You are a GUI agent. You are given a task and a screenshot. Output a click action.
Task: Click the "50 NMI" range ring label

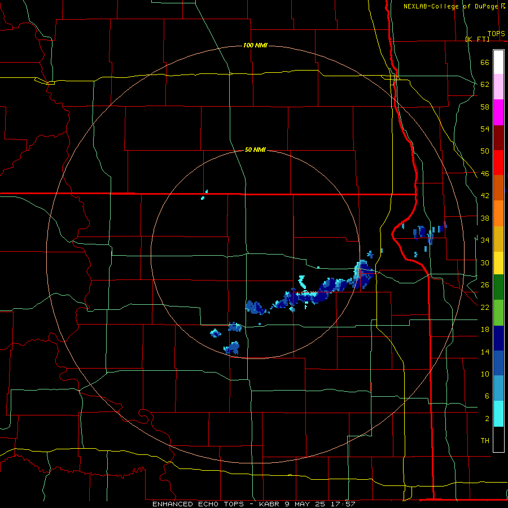[x=255, y=150]
